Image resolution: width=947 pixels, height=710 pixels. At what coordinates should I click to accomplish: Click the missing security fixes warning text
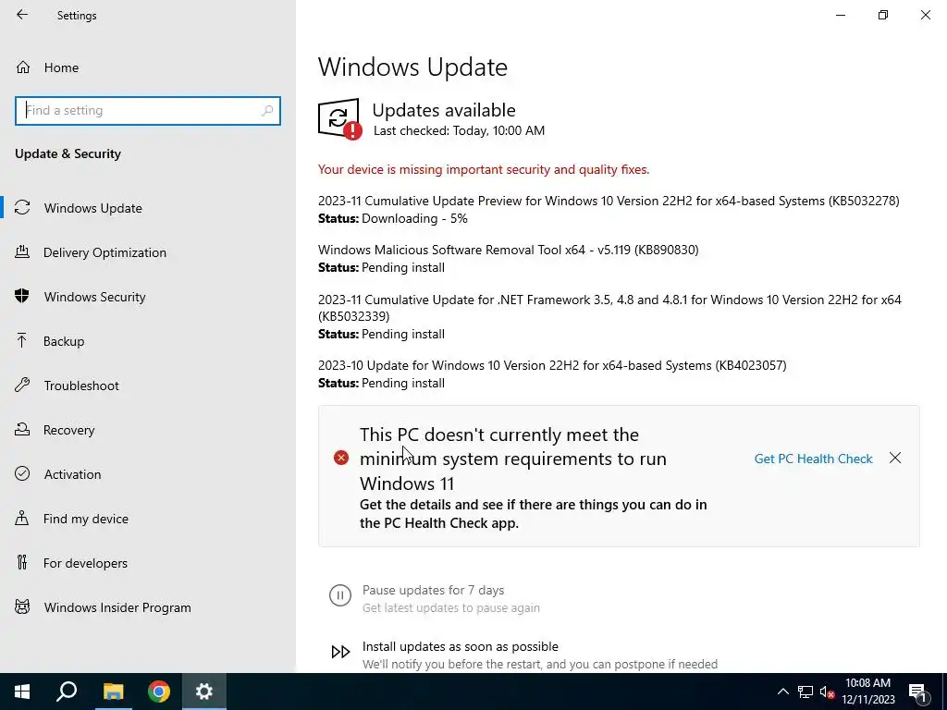pyautogui.click(x=483, y=170)
